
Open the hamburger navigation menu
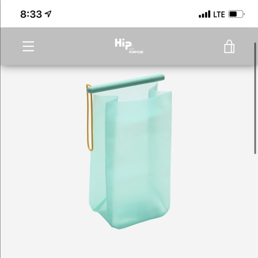28,46
